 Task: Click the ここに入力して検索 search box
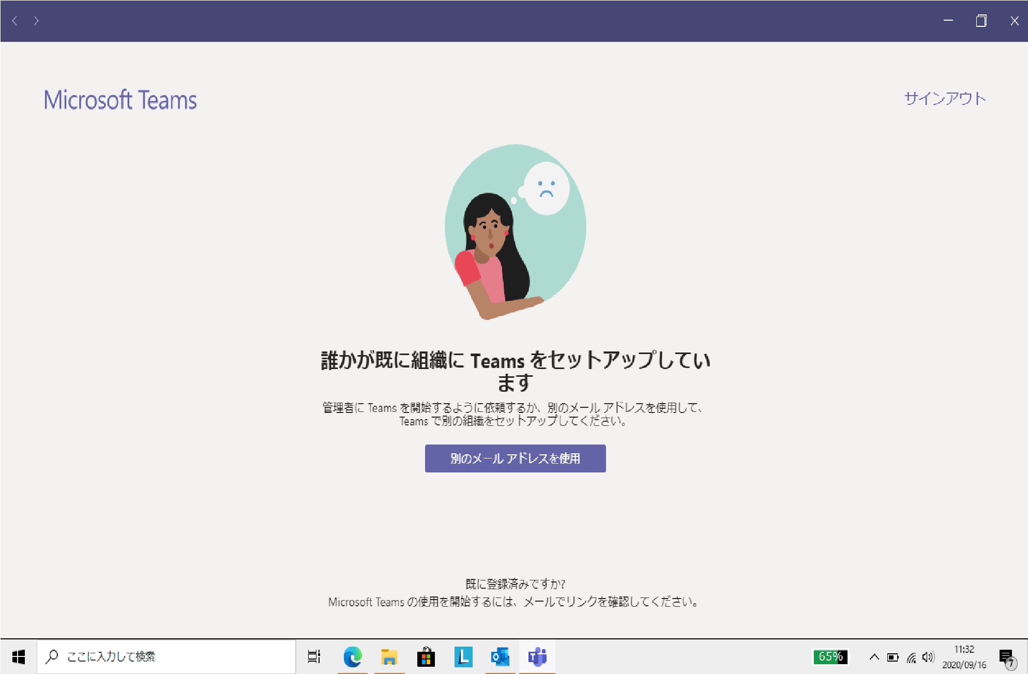[x=167, y=657]
